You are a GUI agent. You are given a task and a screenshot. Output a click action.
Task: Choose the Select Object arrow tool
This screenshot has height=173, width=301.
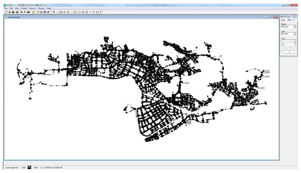54,12
